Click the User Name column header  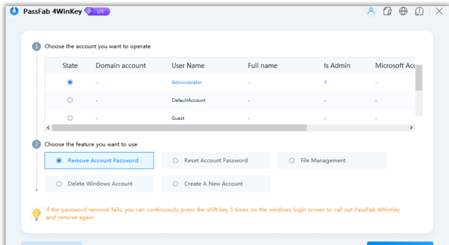(188, 66)
